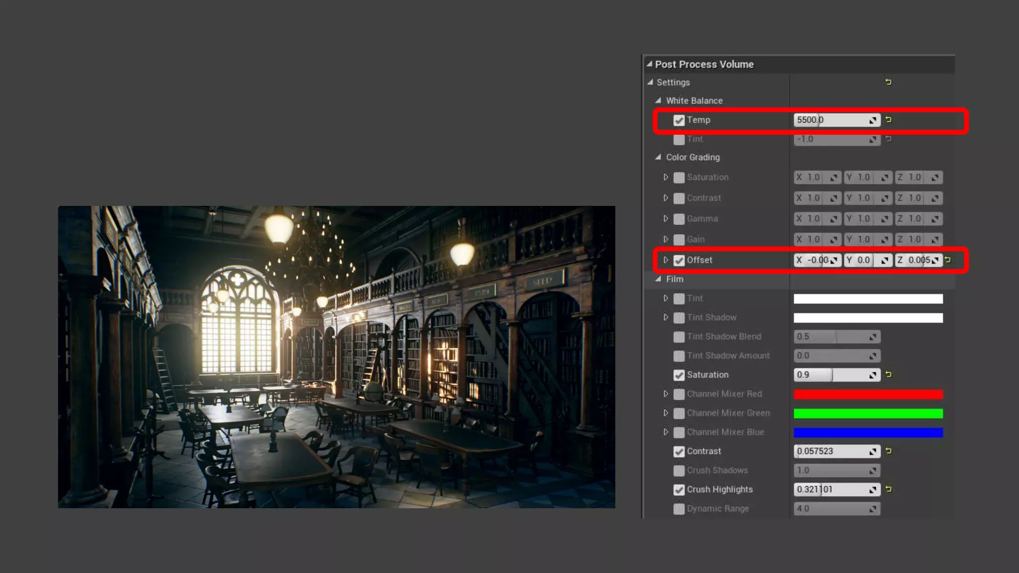Image resolution: width=1019 pixels, height=573 pixels.
Task: Click the spinner icon in the Temp field
Action: [873, 120]
